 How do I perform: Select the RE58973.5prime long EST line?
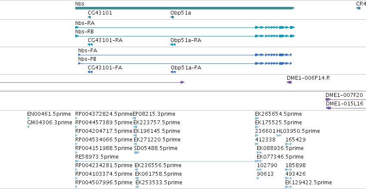(169, 161)
